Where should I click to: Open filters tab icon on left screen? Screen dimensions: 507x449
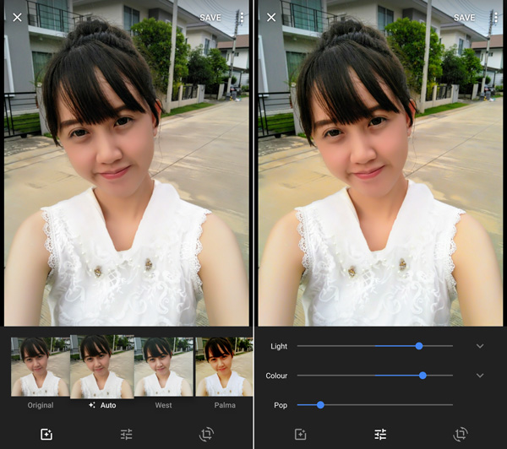pyautogui.click(x=46, y=434)
